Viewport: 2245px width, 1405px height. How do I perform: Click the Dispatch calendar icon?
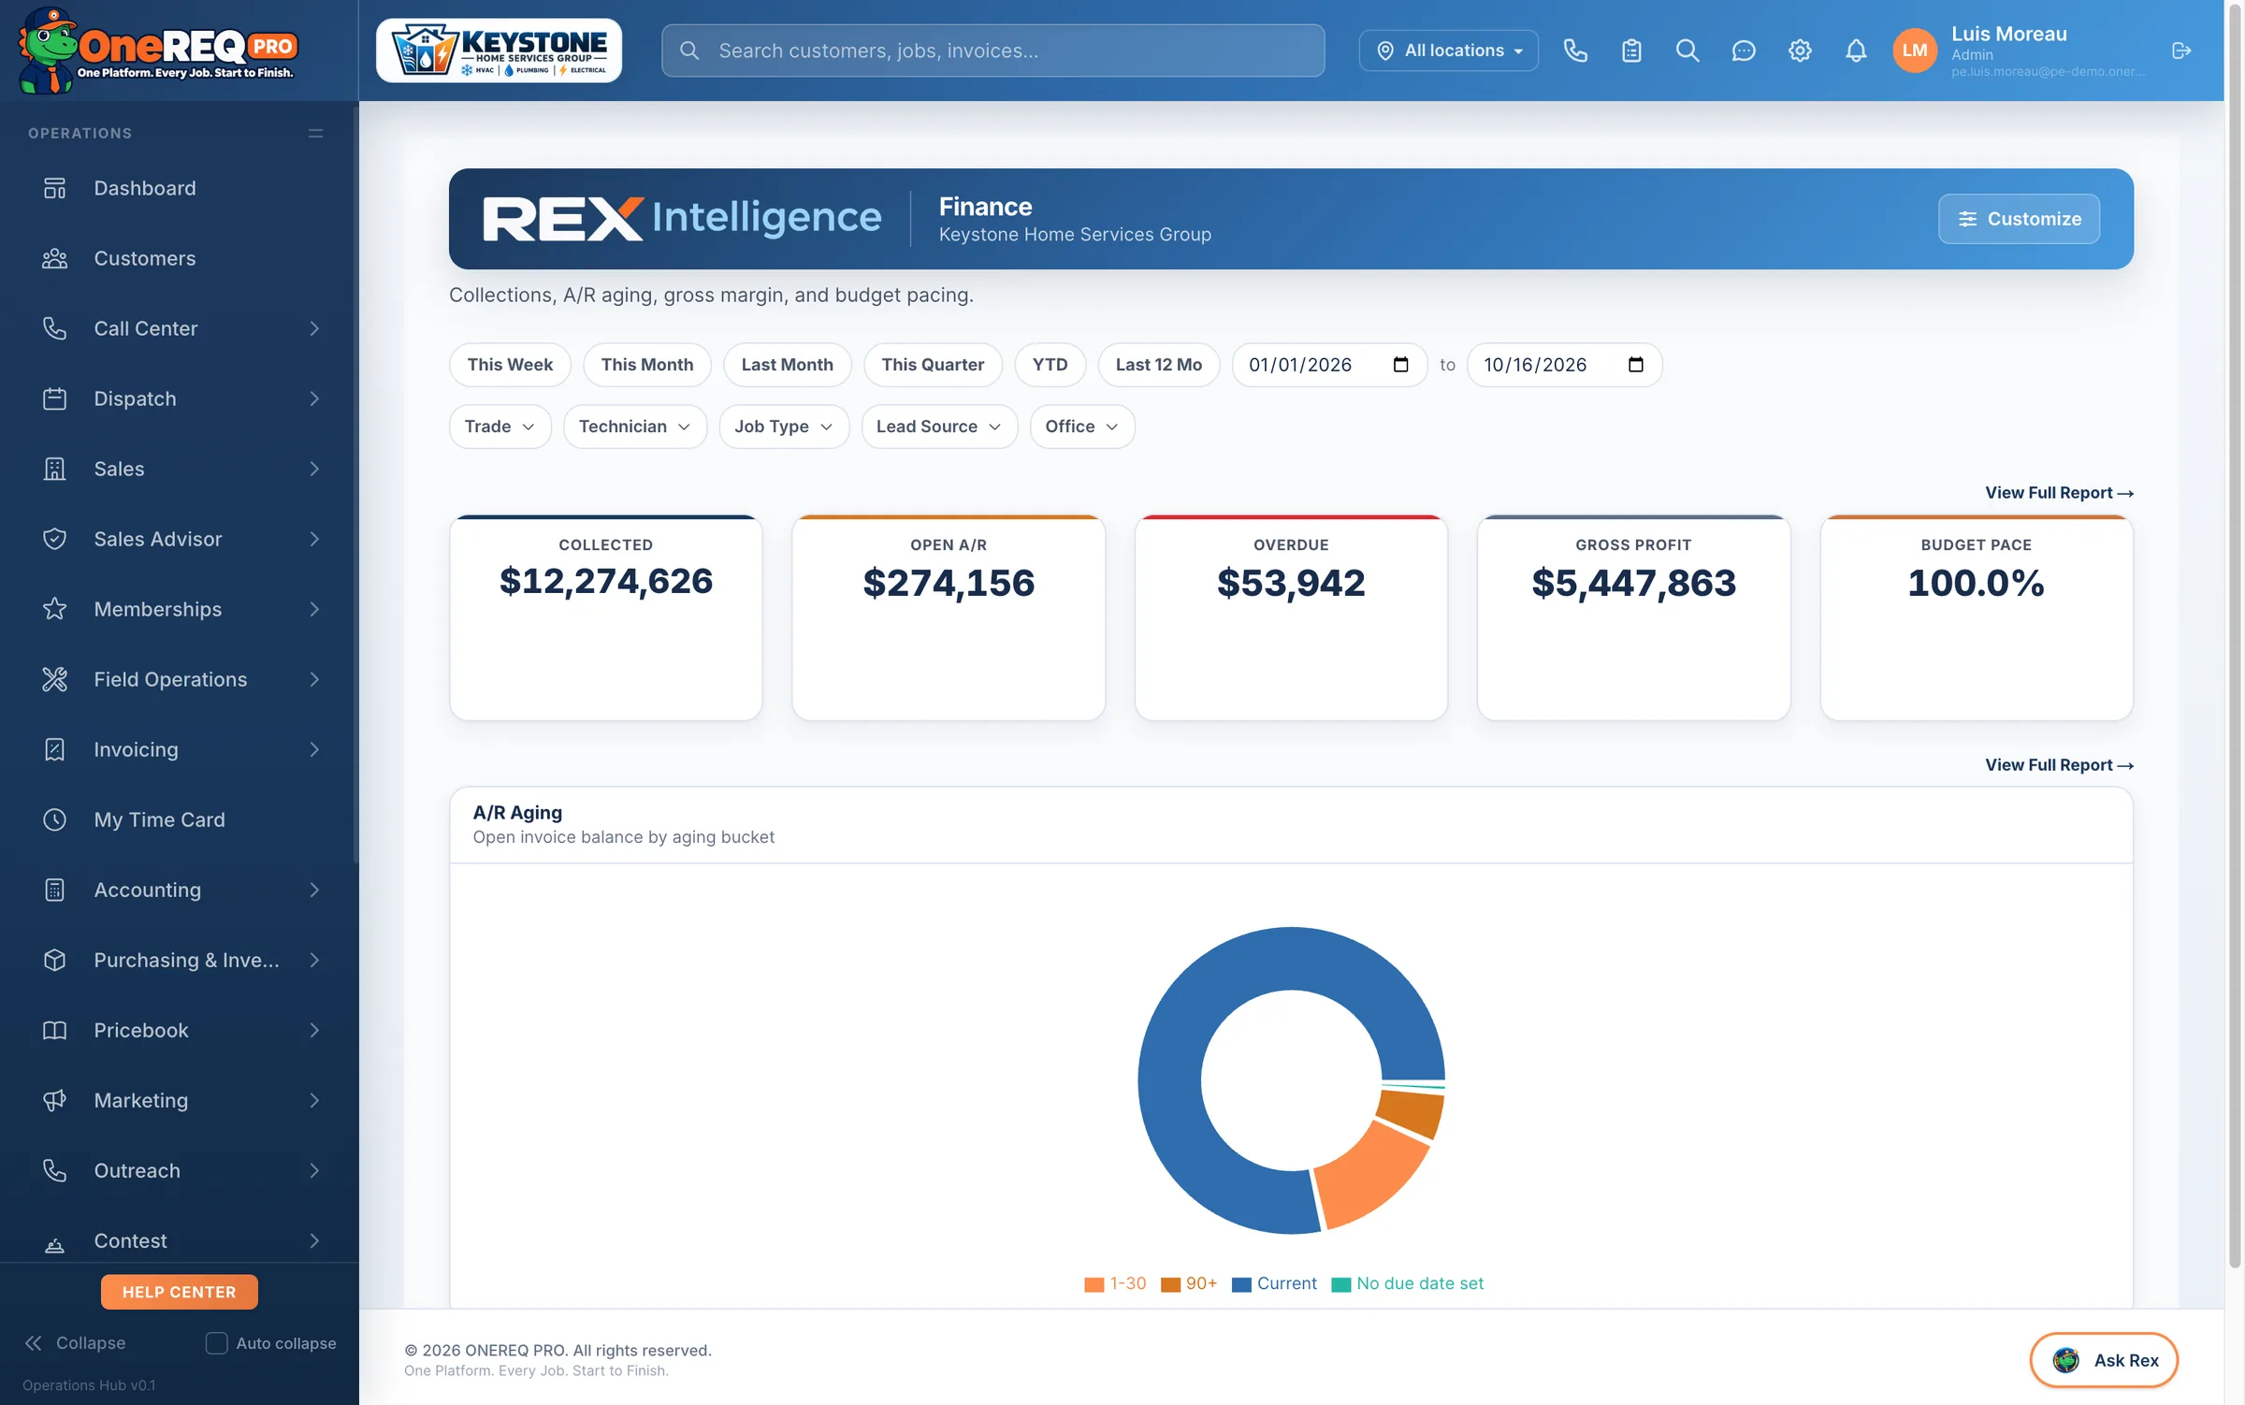click(55, 398)
